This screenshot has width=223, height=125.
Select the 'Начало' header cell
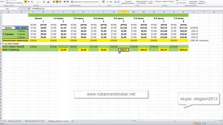[38, 18]
